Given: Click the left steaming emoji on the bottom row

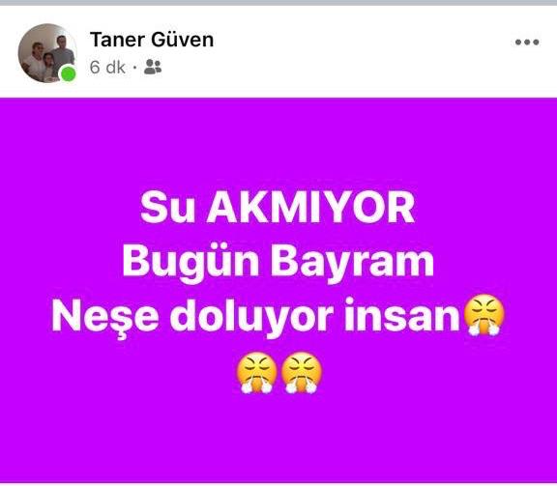Looking at the screenshot, I should pyautogui.click(x=256, y=372).
